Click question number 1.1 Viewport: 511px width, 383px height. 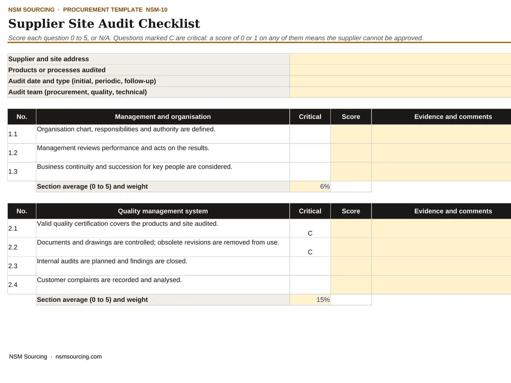[x=13, y=134]
